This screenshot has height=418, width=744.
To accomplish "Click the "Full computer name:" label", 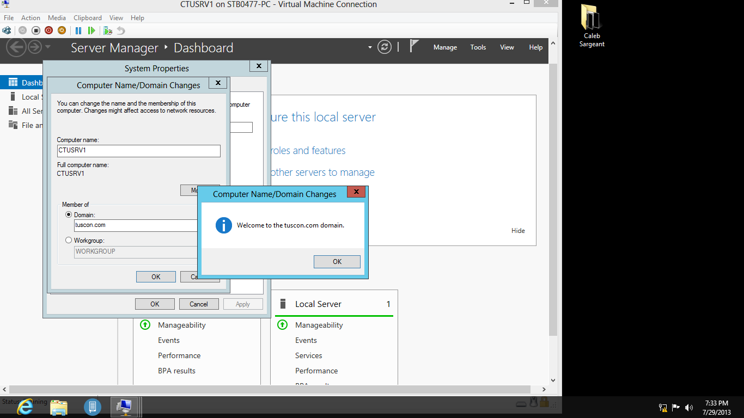I will pyautogui.click(x=83, y=165).
